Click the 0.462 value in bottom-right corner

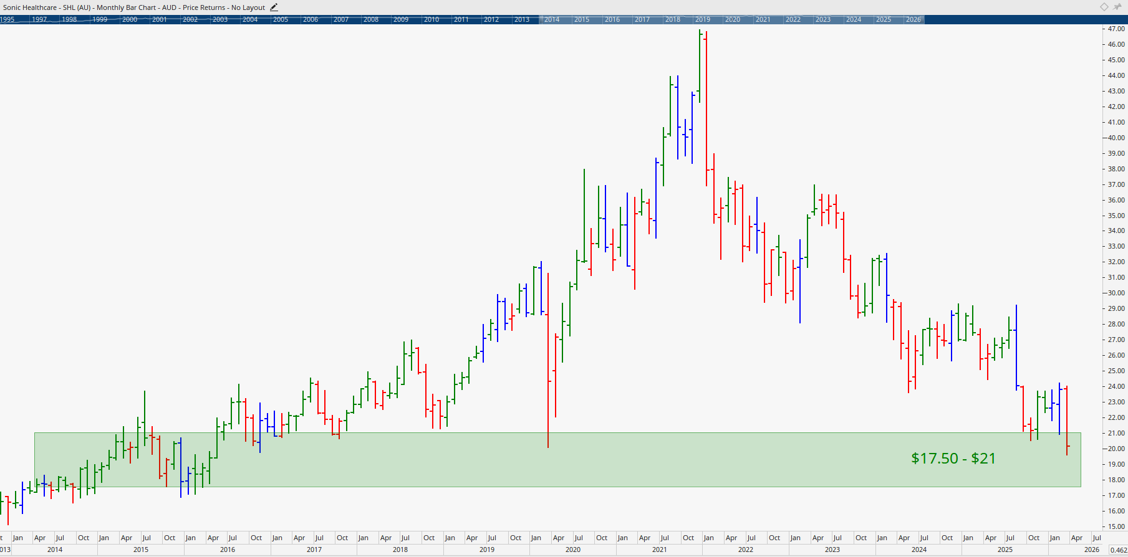tap(1119, 550)
